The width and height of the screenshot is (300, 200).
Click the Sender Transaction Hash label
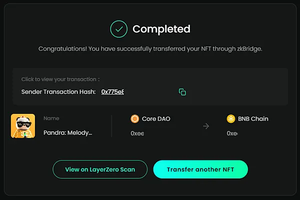(x=58, y=92)
